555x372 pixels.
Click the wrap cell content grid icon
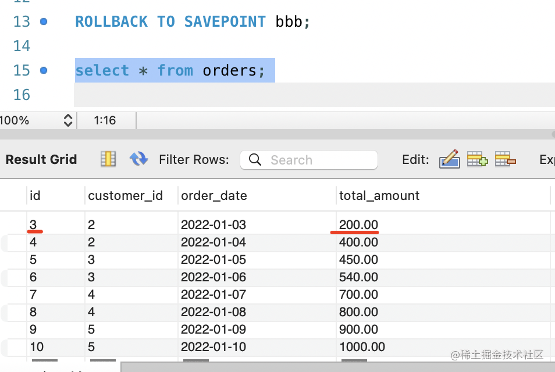[107, 159]
